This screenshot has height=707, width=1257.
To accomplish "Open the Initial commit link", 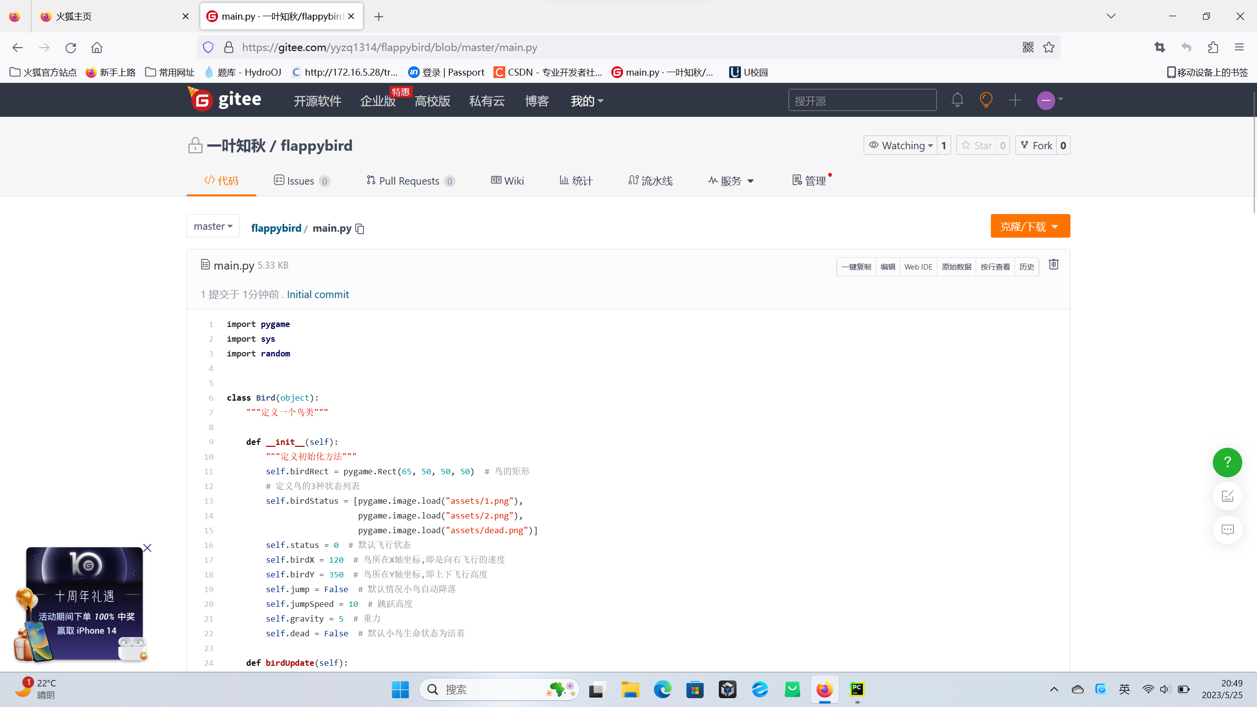I will (318, 294).
